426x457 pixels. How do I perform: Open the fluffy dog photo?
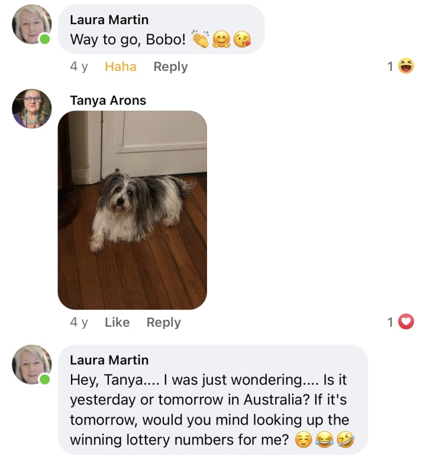pos(132,210)
